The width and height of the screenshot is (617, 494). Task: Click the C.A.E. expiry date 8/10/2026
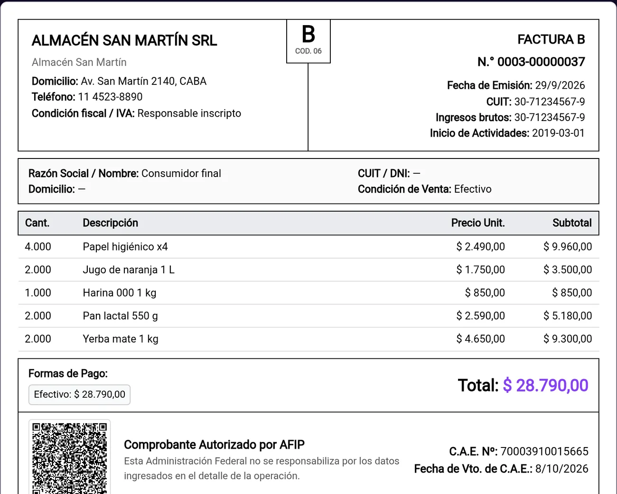click(562, 469)
